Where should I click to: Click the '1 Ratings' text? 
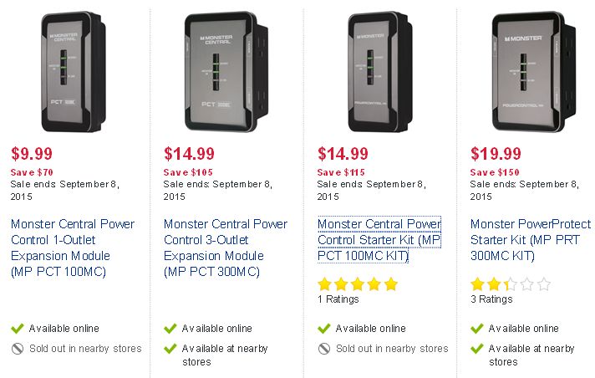click(338, 299)
